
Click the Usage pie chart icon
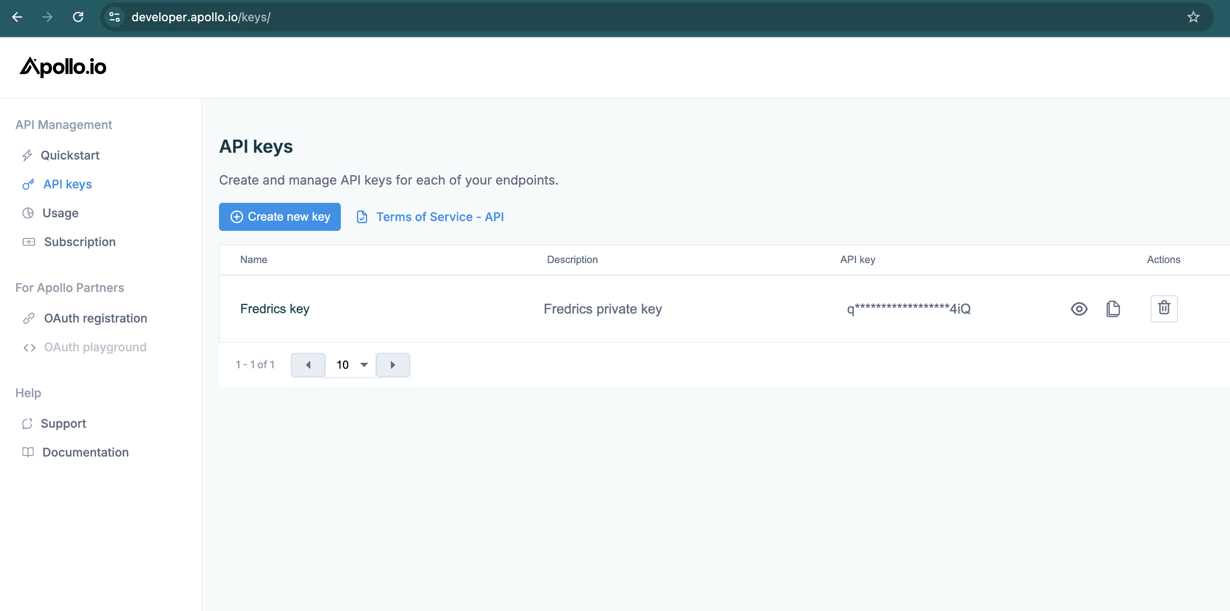coord(28,213)
